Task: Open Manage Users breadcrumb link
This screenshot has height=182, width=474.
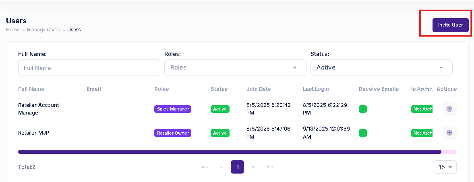Action: click(43, 30)
